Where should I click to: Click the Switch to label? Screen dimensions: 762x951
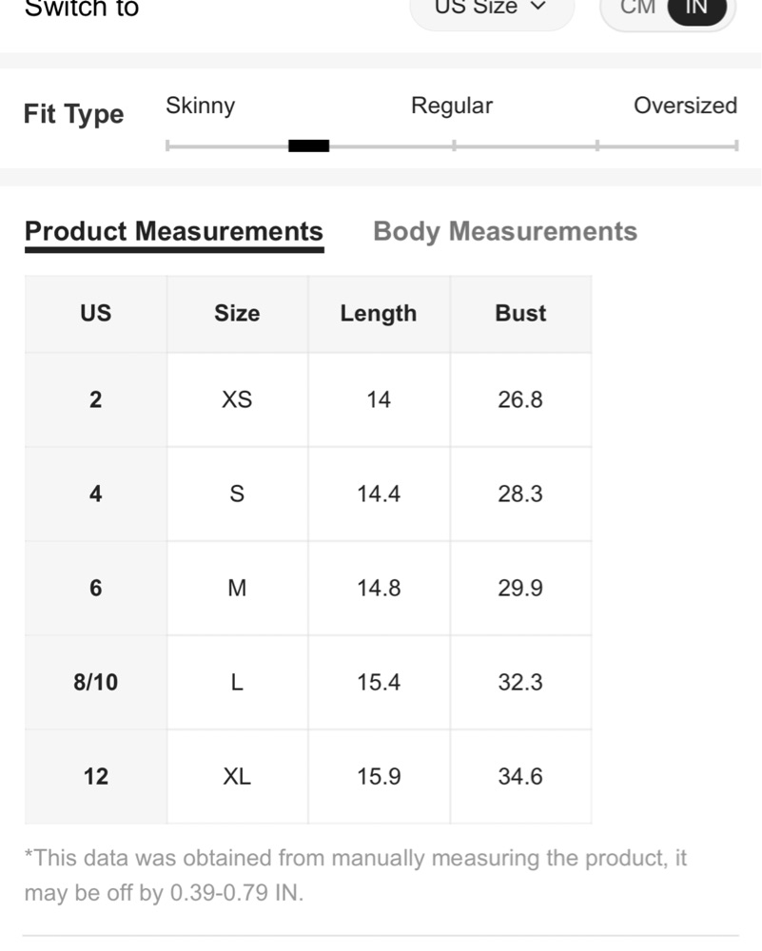click(82, 9)
